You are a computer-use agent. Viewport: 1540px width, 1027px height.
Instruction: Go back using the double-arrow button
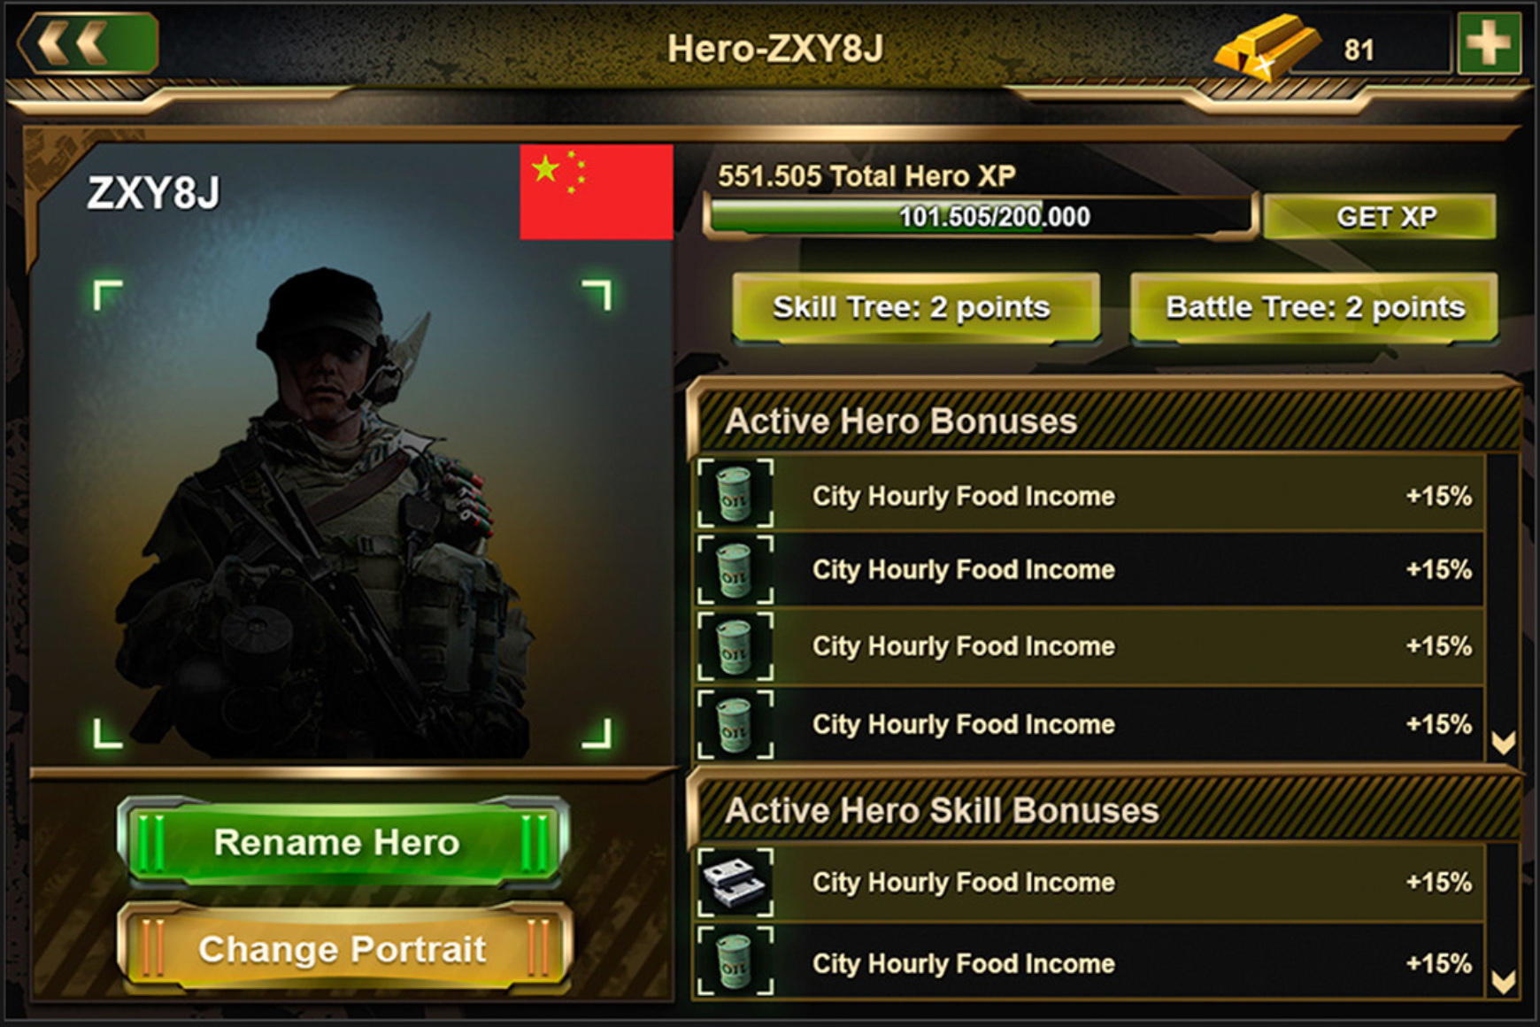89,42
